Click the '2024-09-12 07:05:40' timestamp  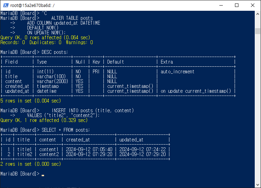[x=89, y=149]
